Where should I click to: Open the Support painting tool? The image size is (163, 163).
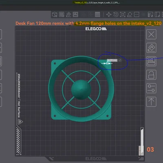[x=150, y=14]
